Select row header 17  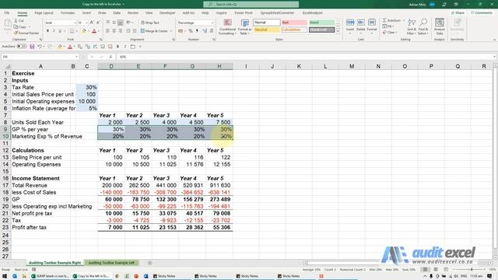[x=5, y=185]
